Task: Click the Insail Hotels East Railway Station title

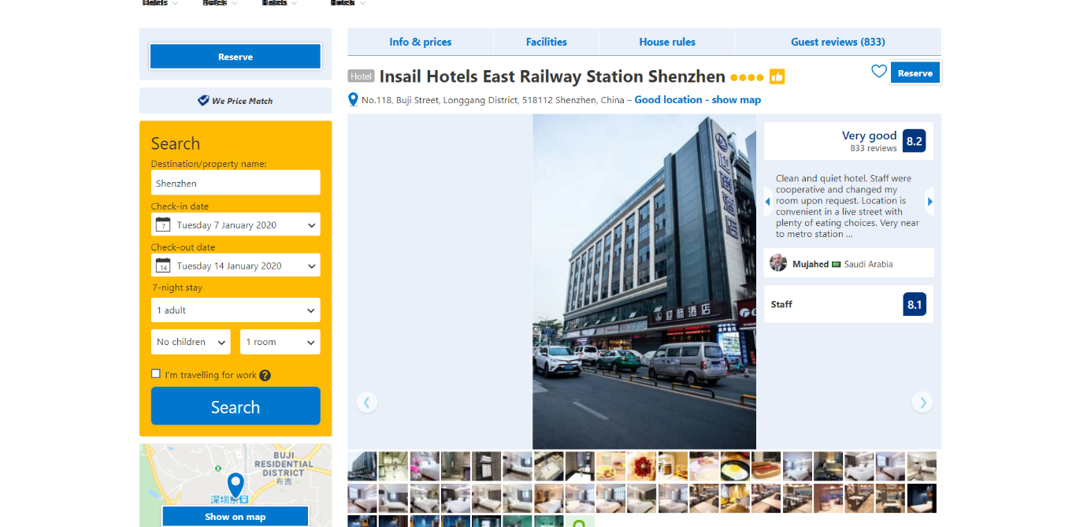Action: click(552, 76)
